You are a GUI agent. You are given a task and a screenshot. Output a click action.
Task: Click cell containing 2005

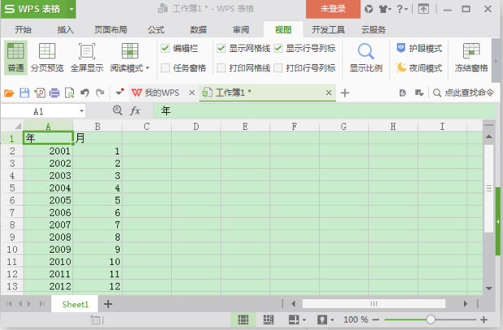click(48, 200)
